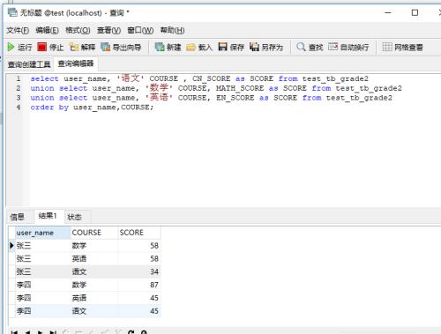
Task: Click the query window title icon
Action: 12,12
